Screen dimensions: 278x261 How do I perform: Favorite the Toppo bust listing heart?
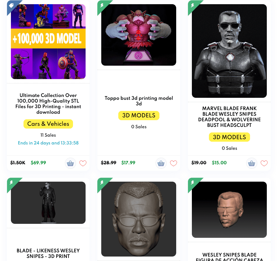click(x=173, y=163)
